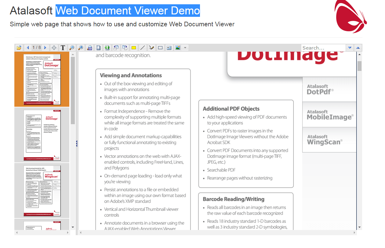385x248 pixels.
Task: Go to the next page
Action: coord(45,48)
